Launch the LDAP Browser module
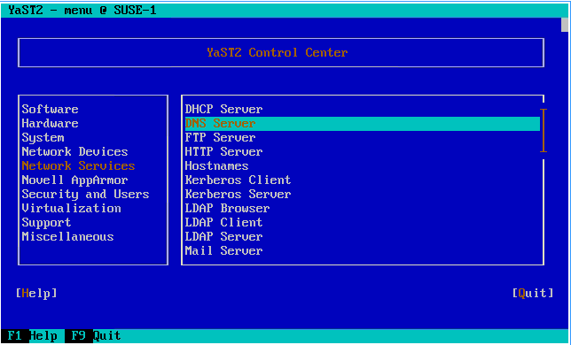The height and width of the screenshot is (345, 571). (227, 209)
